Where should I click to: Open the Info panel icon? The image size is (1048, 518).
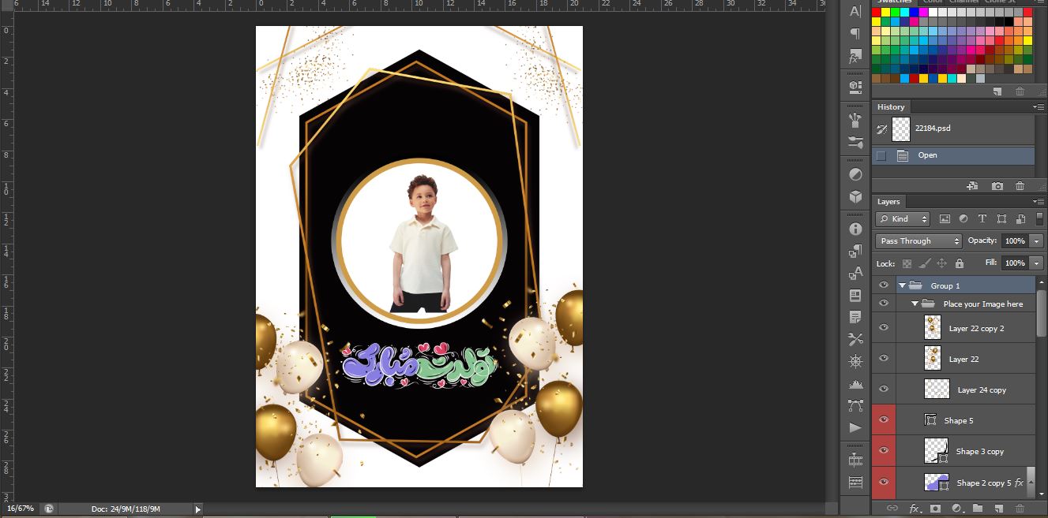point(855,229)
